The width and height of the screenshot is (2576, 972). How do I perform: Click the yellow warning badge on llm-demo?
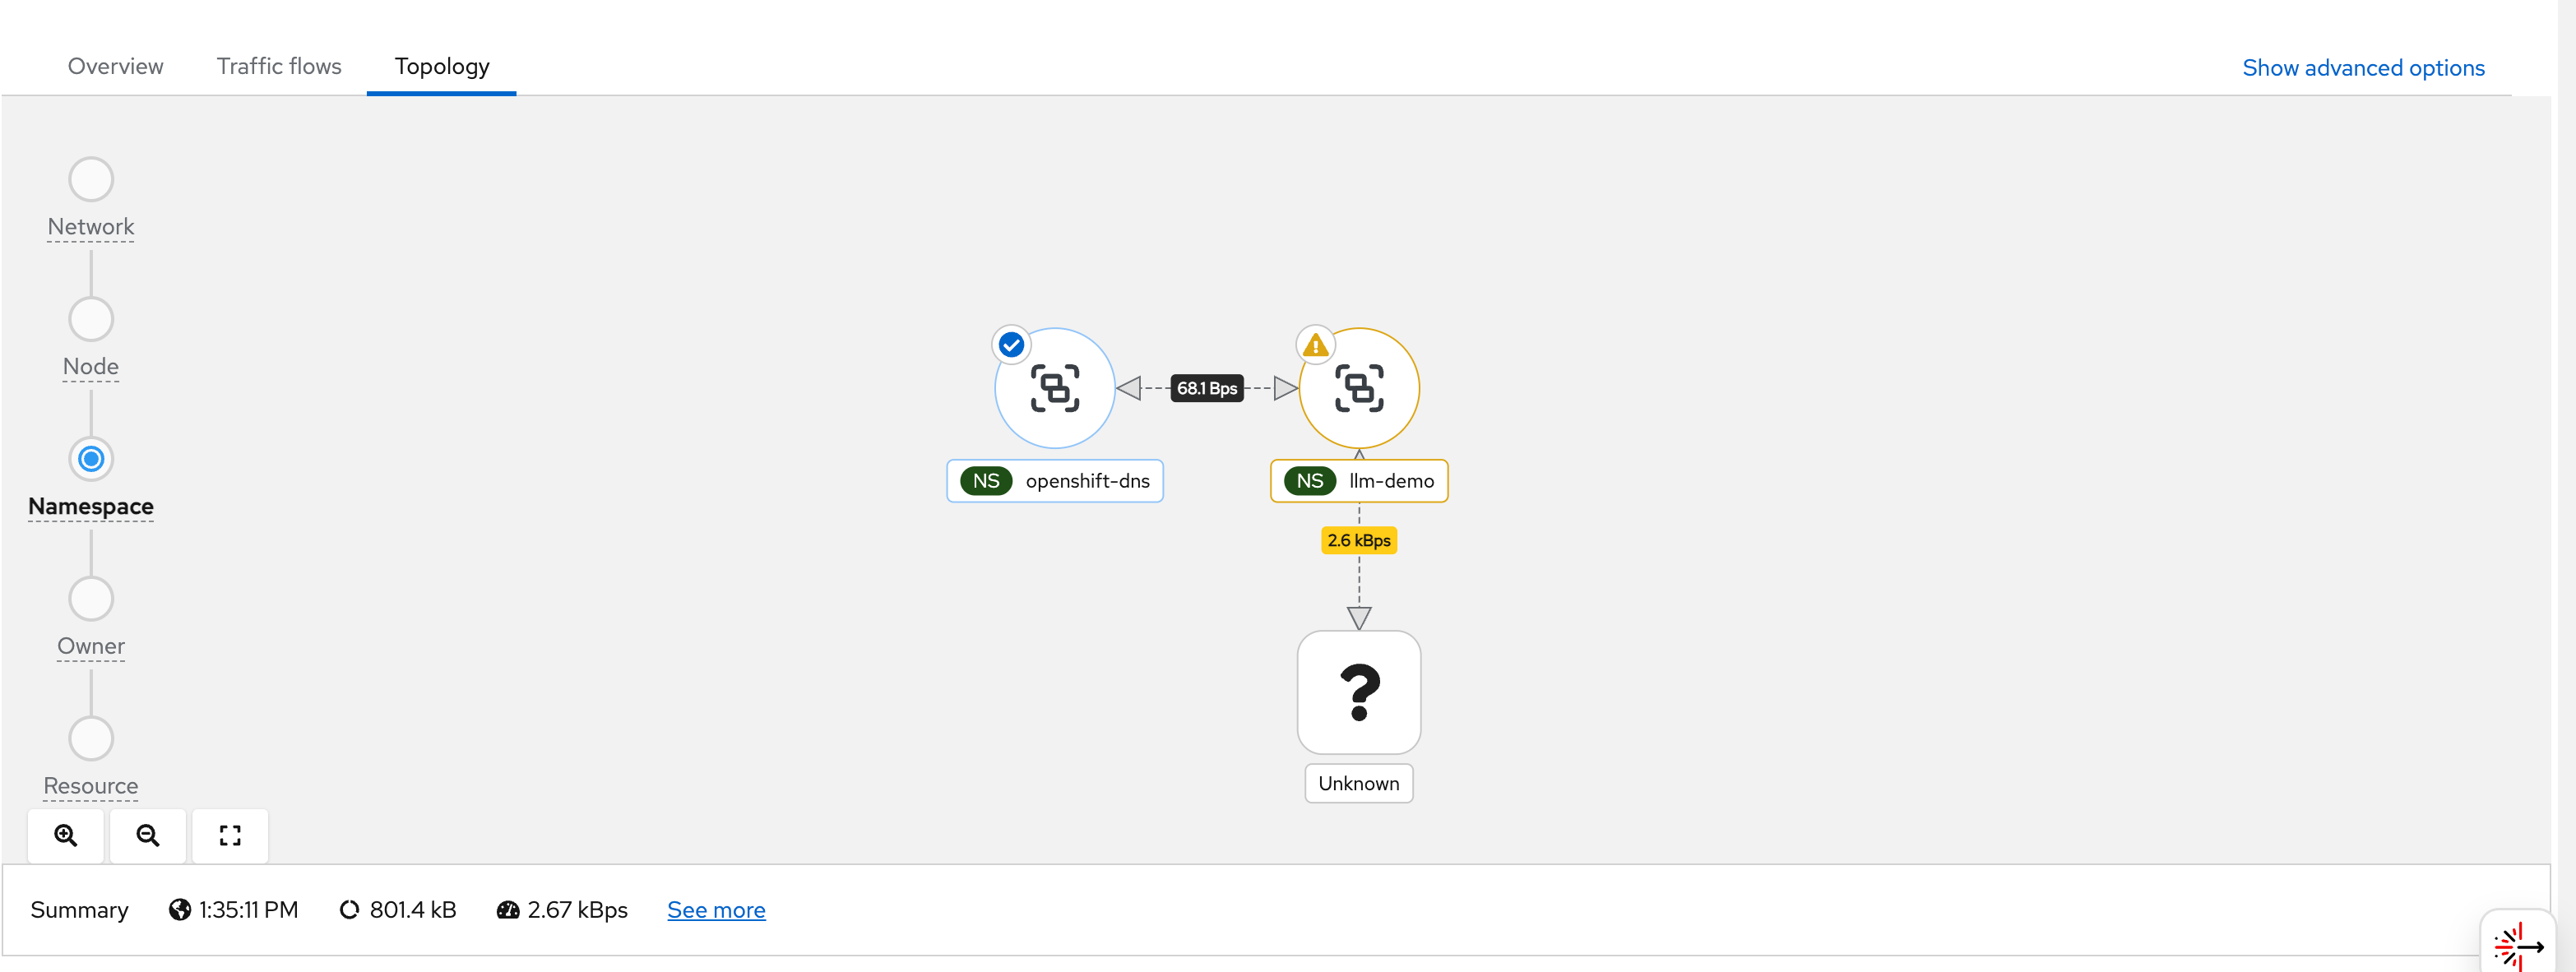(x=1315, y=346)
